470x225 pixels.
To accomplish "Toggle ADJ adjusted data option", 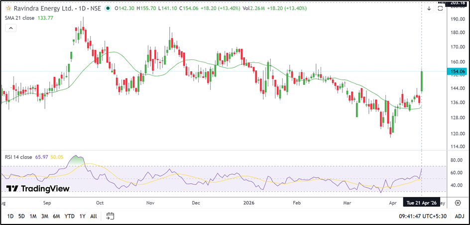I will (x=459, y=216).
